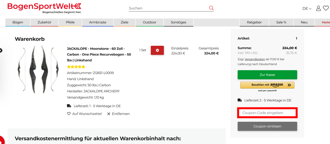The width and height of the screenshot is (330, 144).
Task: Open the Outdoor menu
Action: pos(149,22)
